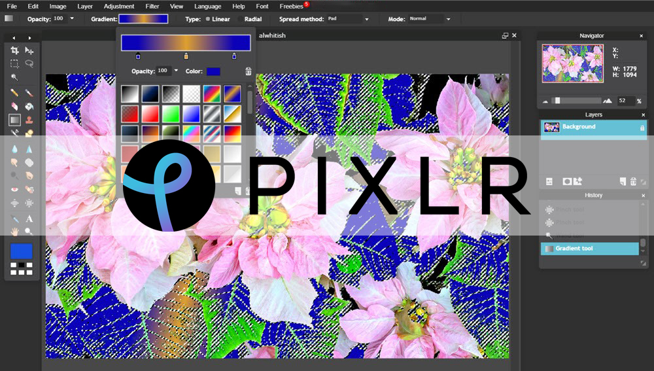Click the Navigator zoom slider handle
Screen dimensions: 654x371
(557, 101)
